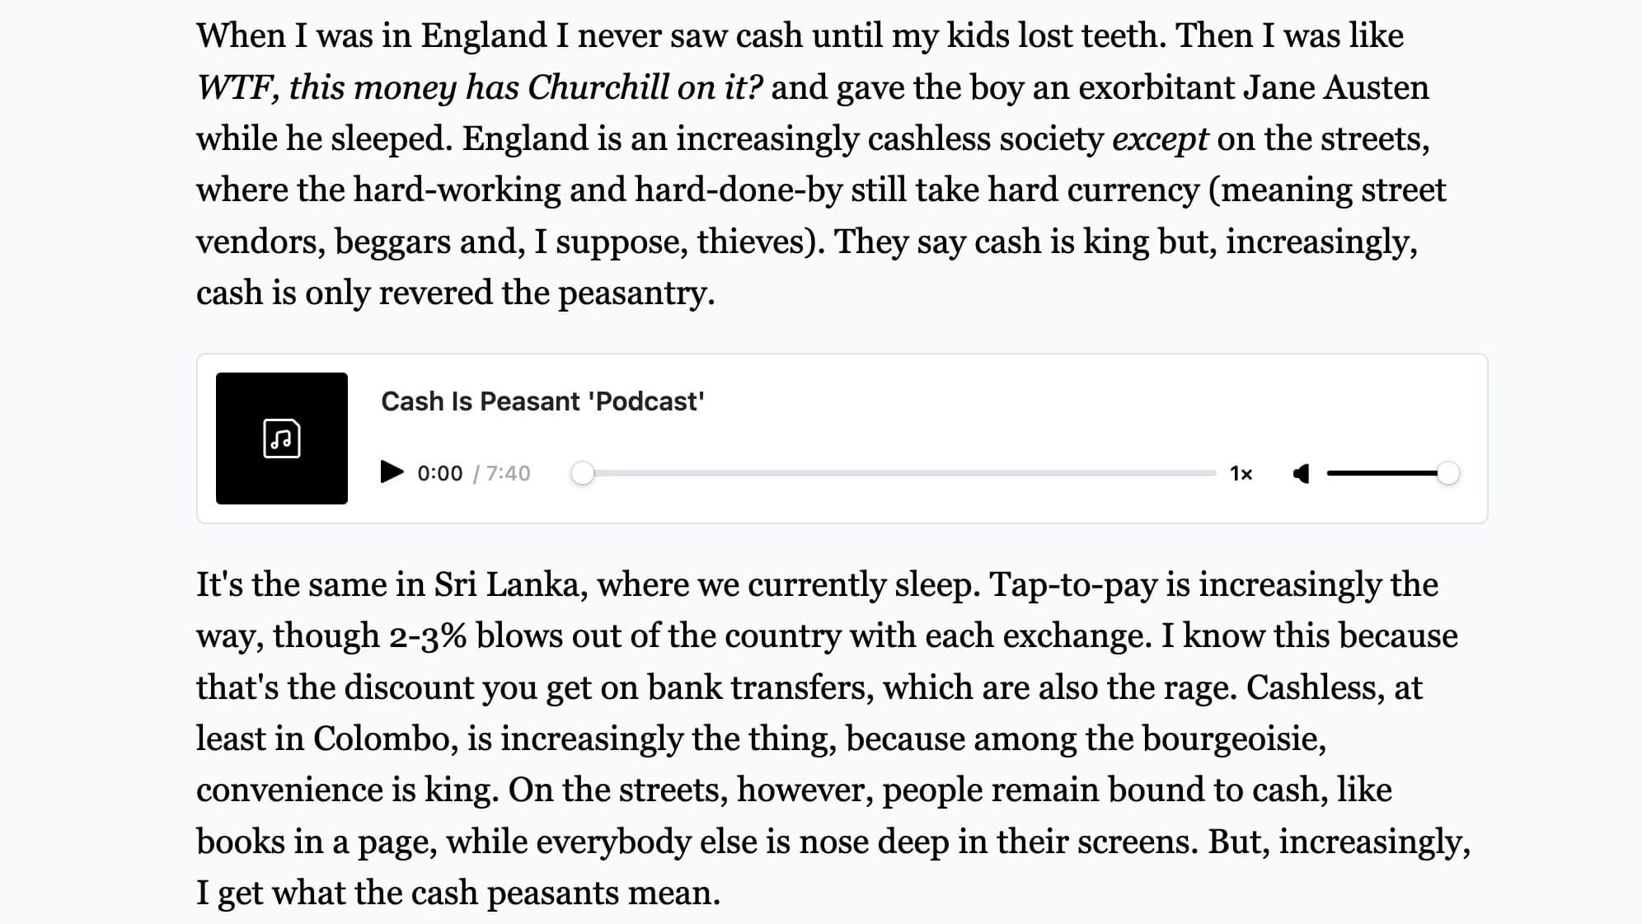Click the italic phrase about Churchill money
The width and height of the screenshot is (1642, 924).
[x=480, y=87]
